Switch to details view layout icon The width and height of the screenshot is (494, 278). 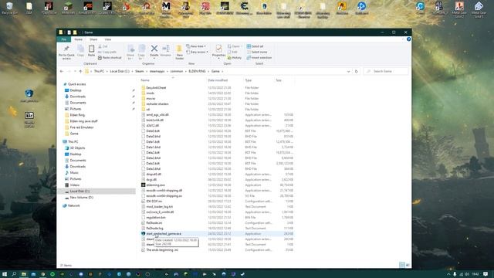pos(401,265)
